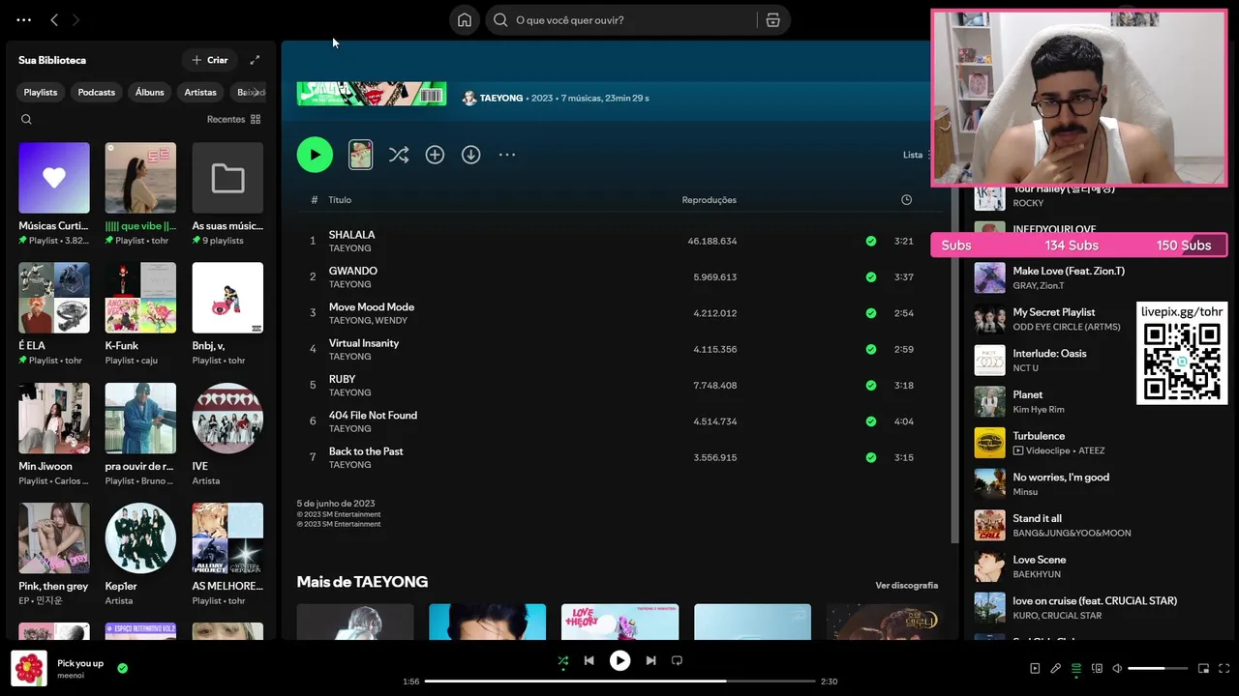Pause or play the current song in player bar
This screenshot has height=696, width=1239.
(x=619, y=661)
